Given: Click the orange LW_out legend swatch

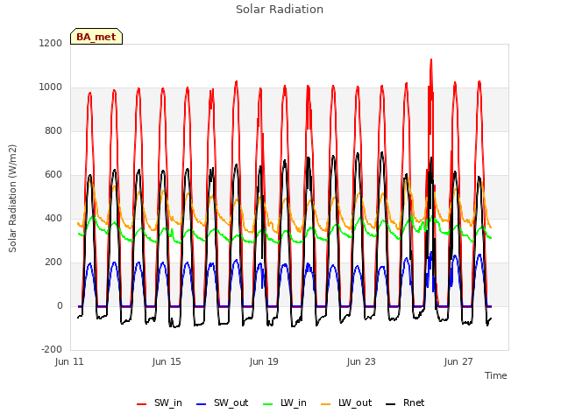Looking at the screenshot, I should pyautogui.click(x=326, y=404).
